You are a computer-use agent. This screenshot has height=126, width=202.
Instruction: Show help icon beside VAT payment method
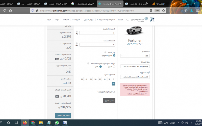[88, 64]
